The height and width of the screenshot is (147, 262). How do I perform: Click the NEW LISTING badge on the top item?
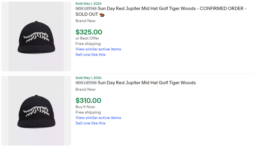pyautogui.click(x=86, y=8)
